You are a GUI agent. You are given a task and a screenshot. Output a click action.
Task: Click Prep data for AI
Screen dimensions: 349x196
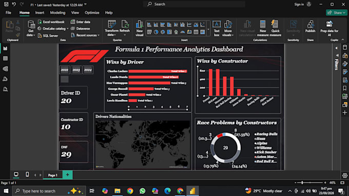click(329, 29)
